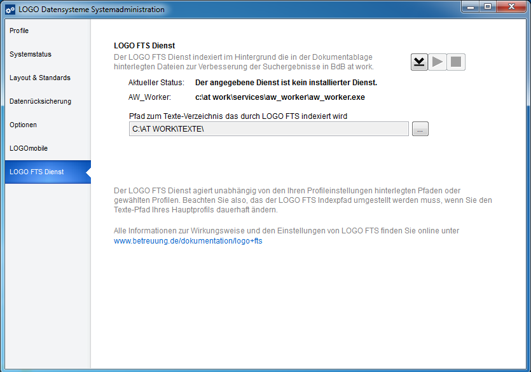Image resolution: width=531 pixels, height=372 pixels.
Task: Stop the FTS service with stop button
Action: (456, 62)
